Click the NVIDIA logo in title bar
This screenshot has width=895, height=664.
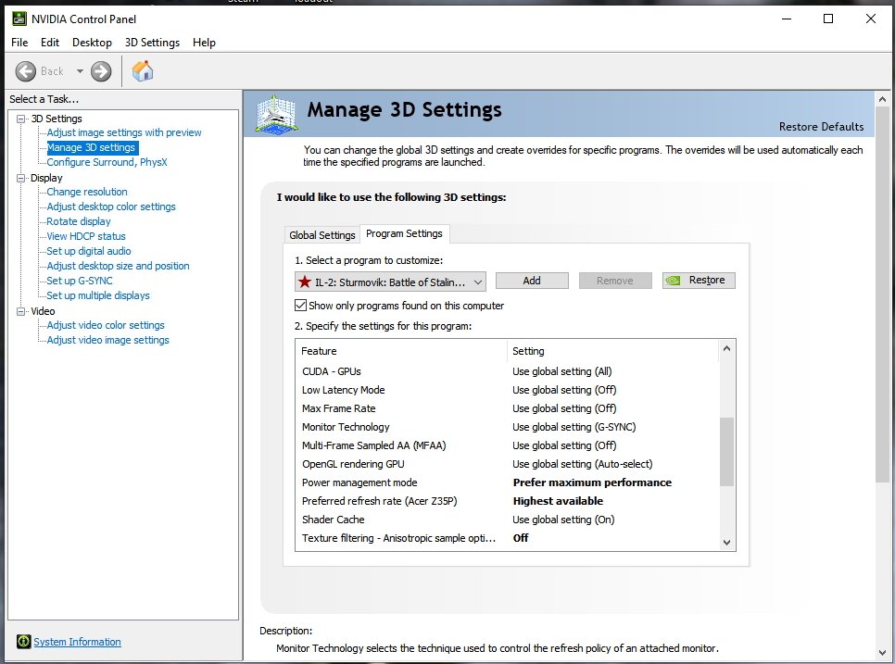[18, 19]
